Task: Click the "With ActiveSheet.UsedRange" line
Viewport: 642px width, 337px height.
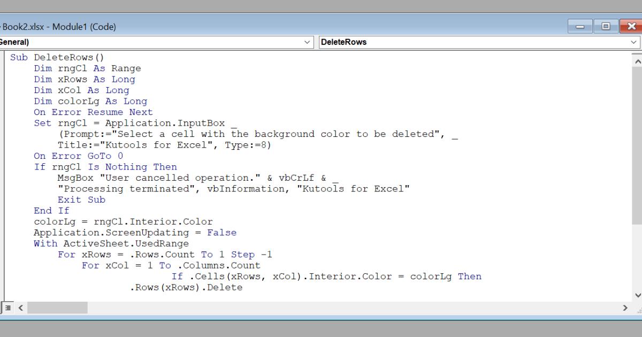Action: coord(111,243)
